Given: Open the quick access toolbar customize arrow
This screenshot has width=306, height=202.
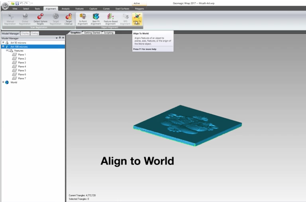Looking at the screenshot, I should coord(32,3).
